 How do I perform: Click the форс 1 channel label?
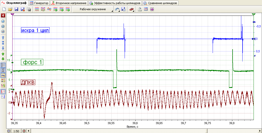pyautogui.click(x=32, y=62)
